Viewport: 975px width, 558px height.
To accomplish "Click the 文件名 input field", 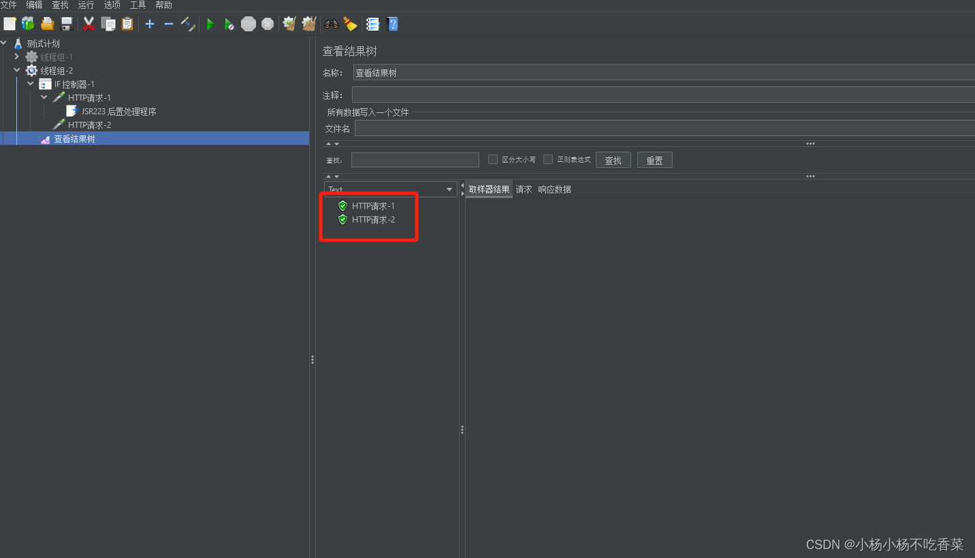I will click(665, 128).
